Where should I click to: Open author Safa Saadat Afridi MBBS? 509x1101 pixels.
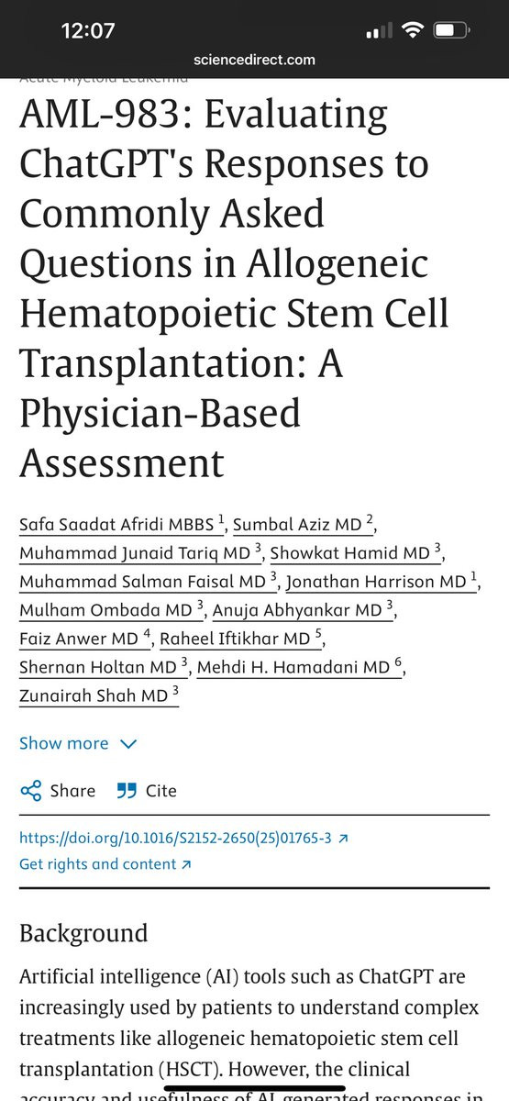click(x=122, y=525)
